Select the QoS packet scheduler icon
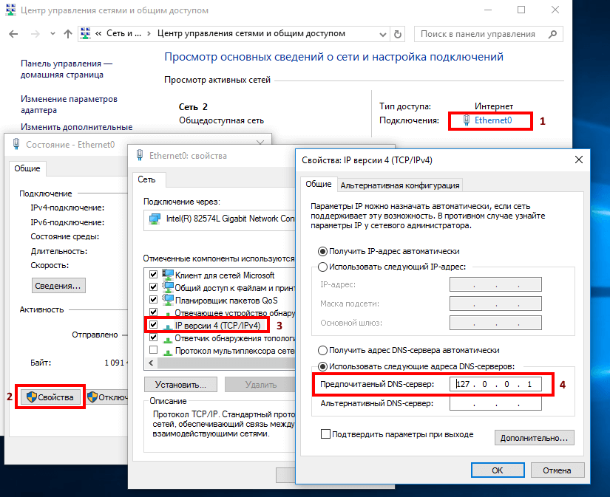 (167, 300)
